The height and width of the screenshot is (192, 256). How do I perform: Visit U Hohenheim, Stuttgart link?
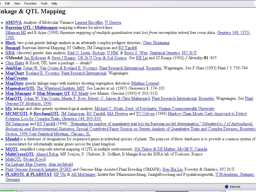pyautogui.click(x=235, y=174)
